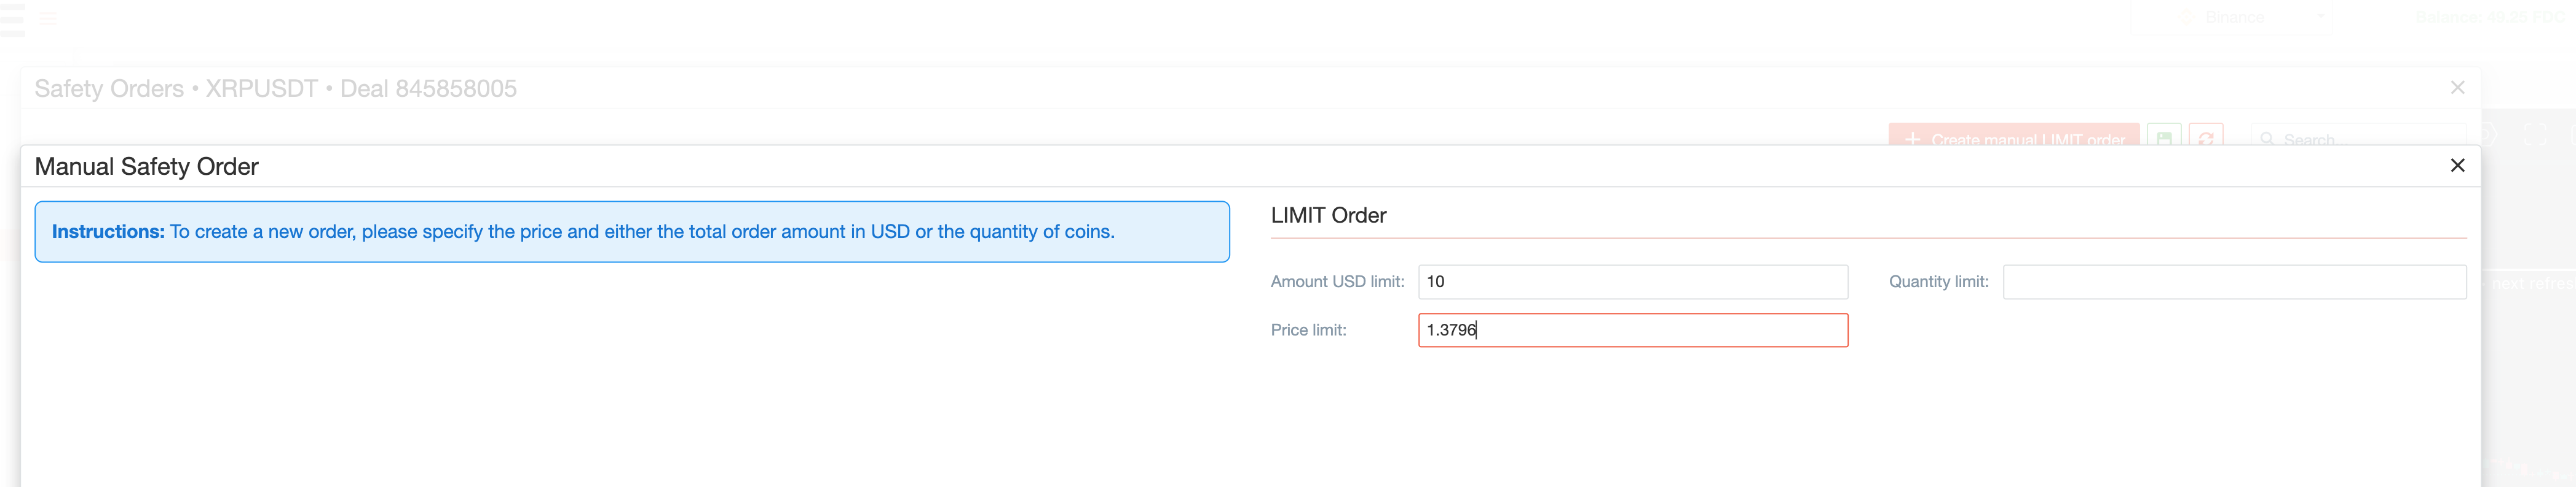The image size is (2576, 487).
Task: Click the Manual Safety Order title
Action: 146,167
